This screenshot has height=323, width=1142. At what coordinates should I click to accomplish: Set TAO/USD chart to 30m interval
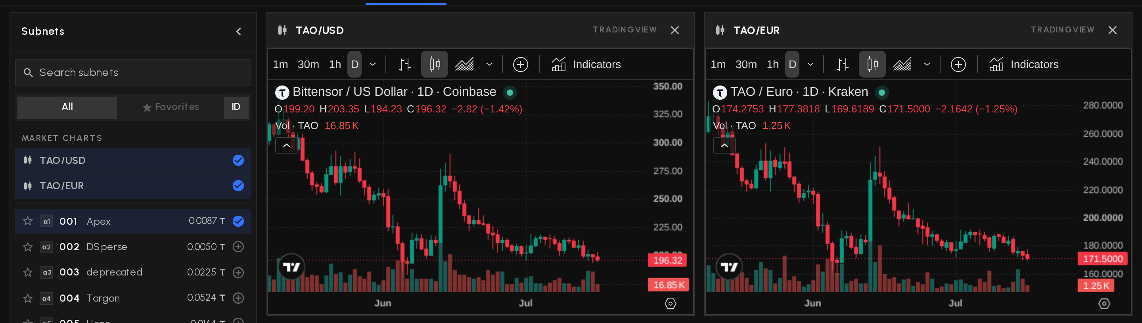pos(308,65)
